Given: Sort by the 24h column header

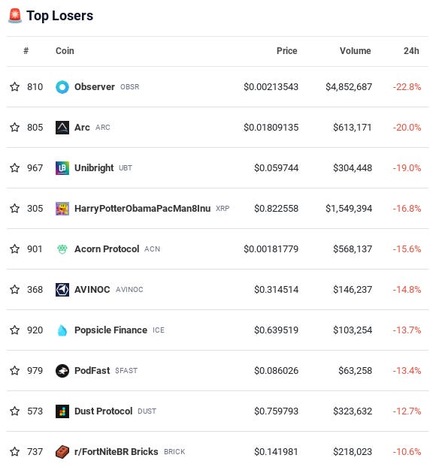Looking at the screenshot, I should (x=411, y=51).
